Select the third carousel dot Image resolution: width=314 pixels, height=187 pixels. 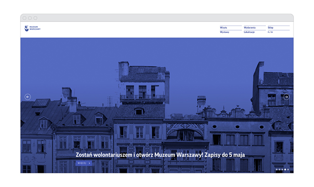tap(282, 170)
